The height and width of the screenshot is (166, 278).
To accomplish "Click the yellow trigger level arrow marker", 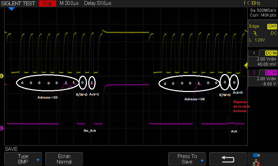I will (245, 65).
